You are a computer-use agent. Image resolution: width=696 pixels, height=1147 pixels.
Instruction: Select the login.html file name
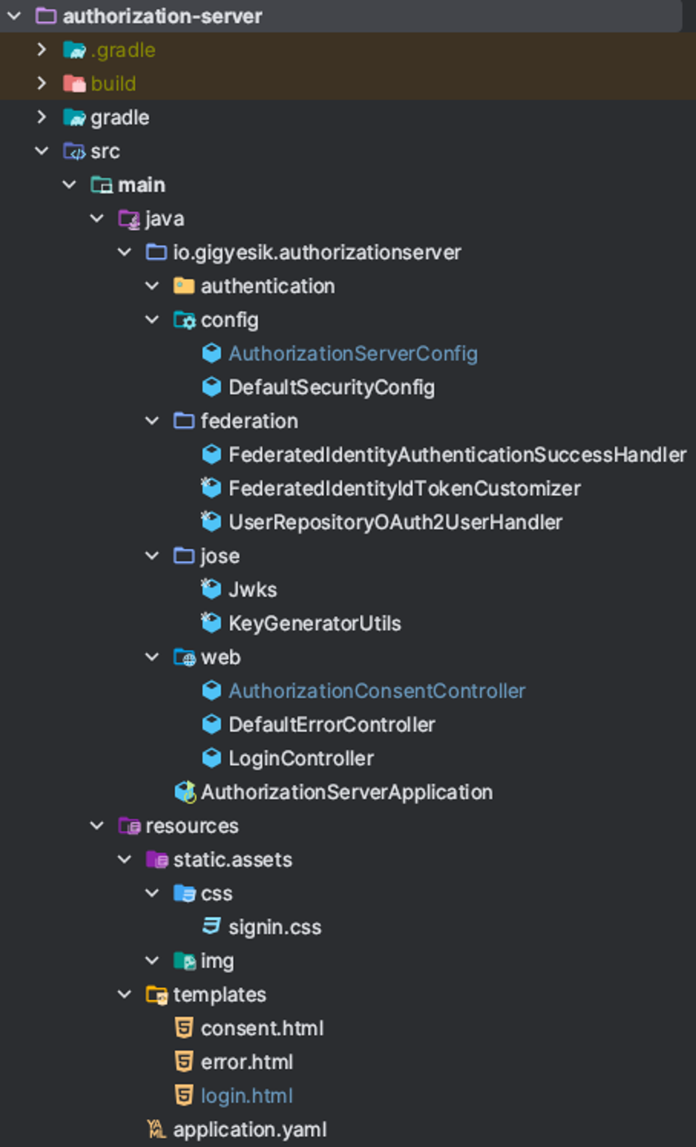coord(247,1096)
